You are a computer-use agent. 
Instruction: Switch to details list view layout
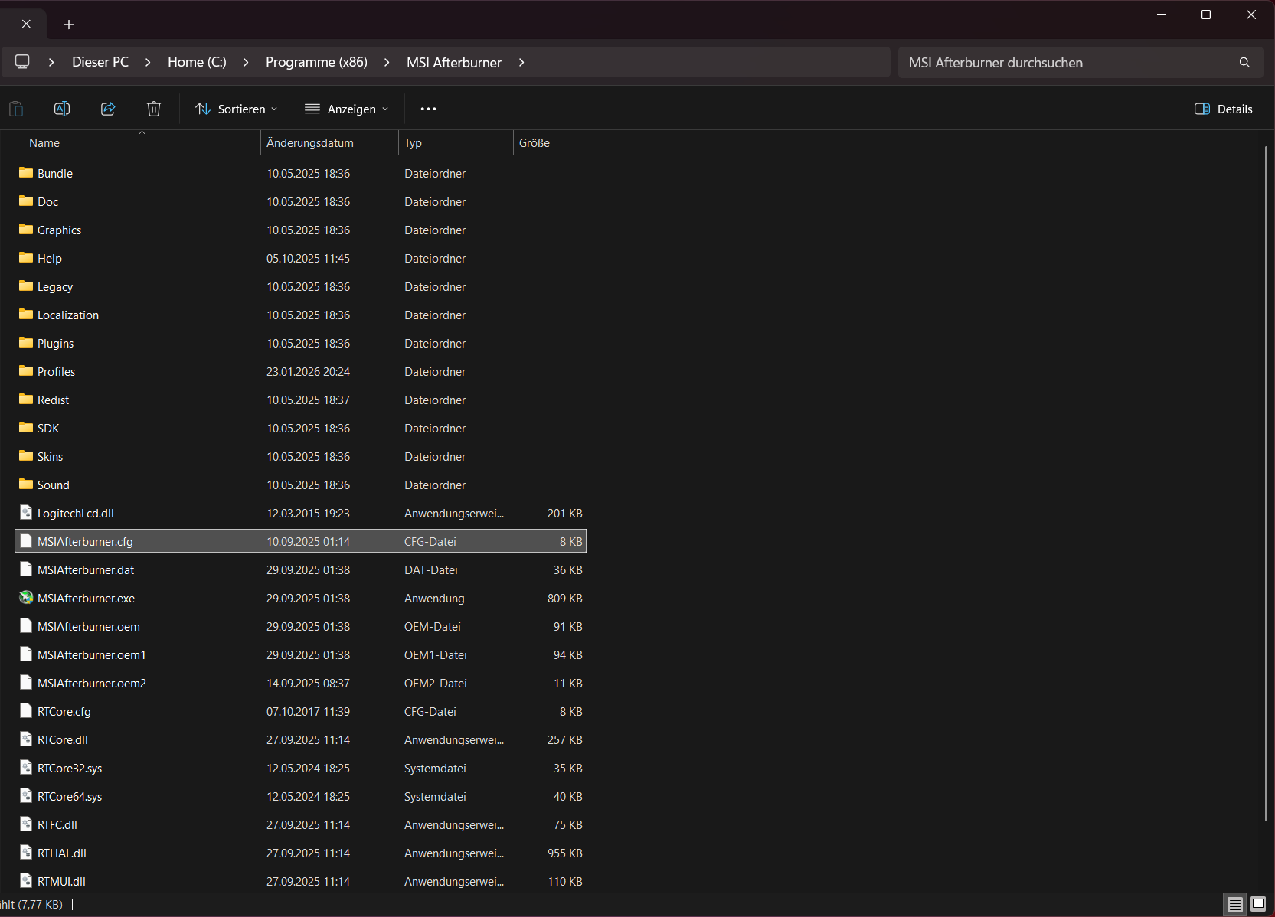1234,904
